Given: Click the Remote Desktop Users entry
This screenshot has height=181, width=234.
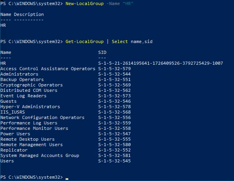Looking at the screenshot, I should 27,139.
